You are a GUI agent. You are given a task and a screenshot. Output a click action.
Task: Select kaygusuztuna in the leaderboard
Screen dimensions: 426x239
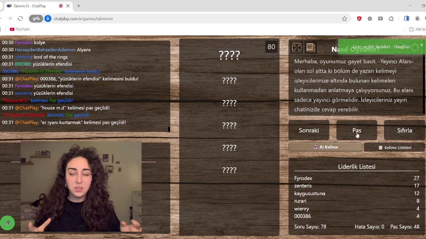310,194
